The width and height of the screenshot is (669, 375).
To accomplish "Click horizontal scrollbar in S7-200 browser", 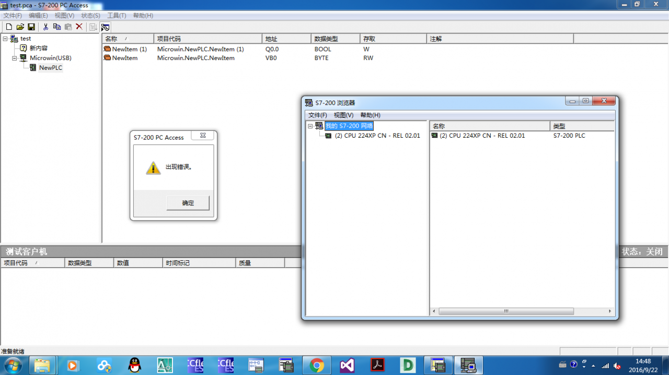I will (506, 311).
